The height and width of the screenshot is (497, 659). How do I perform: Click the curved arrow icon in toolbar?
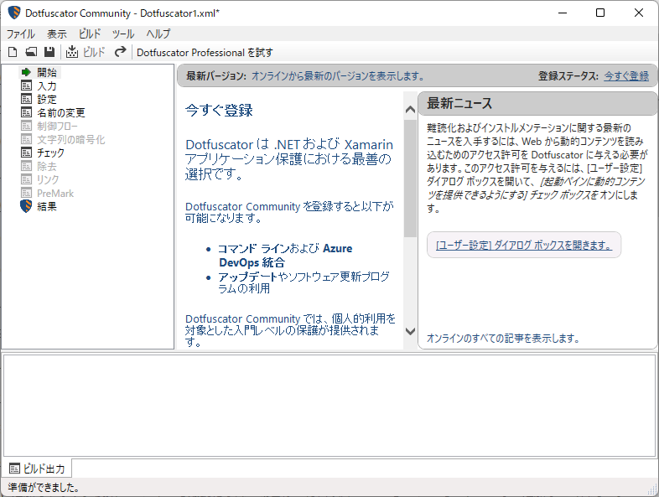tap(121, 52)
